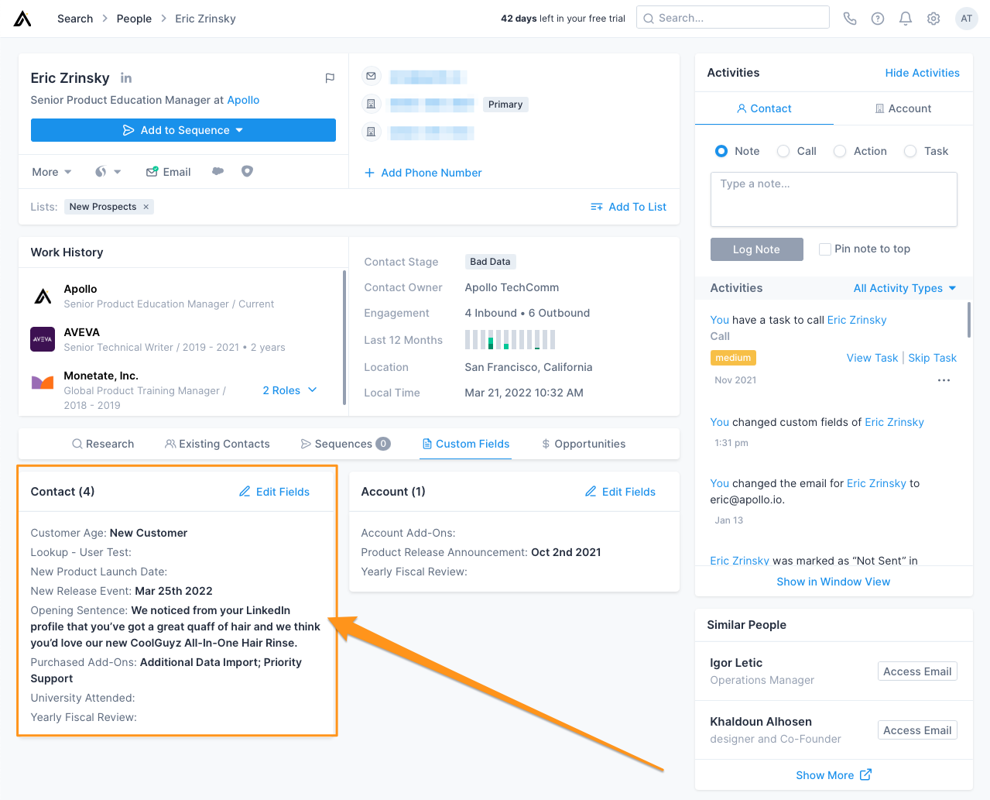Viewport: 990px width, 800px height.
Task: Click People in breadcrumb
Action: (x=134, y=19)
